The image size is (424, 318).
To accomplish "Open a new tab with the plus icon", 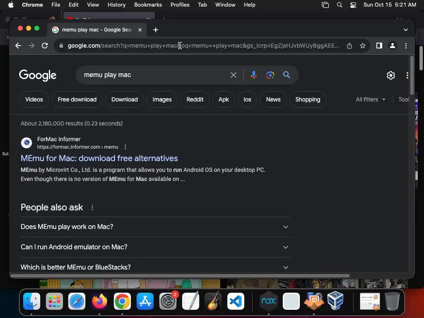I will 156,30.
